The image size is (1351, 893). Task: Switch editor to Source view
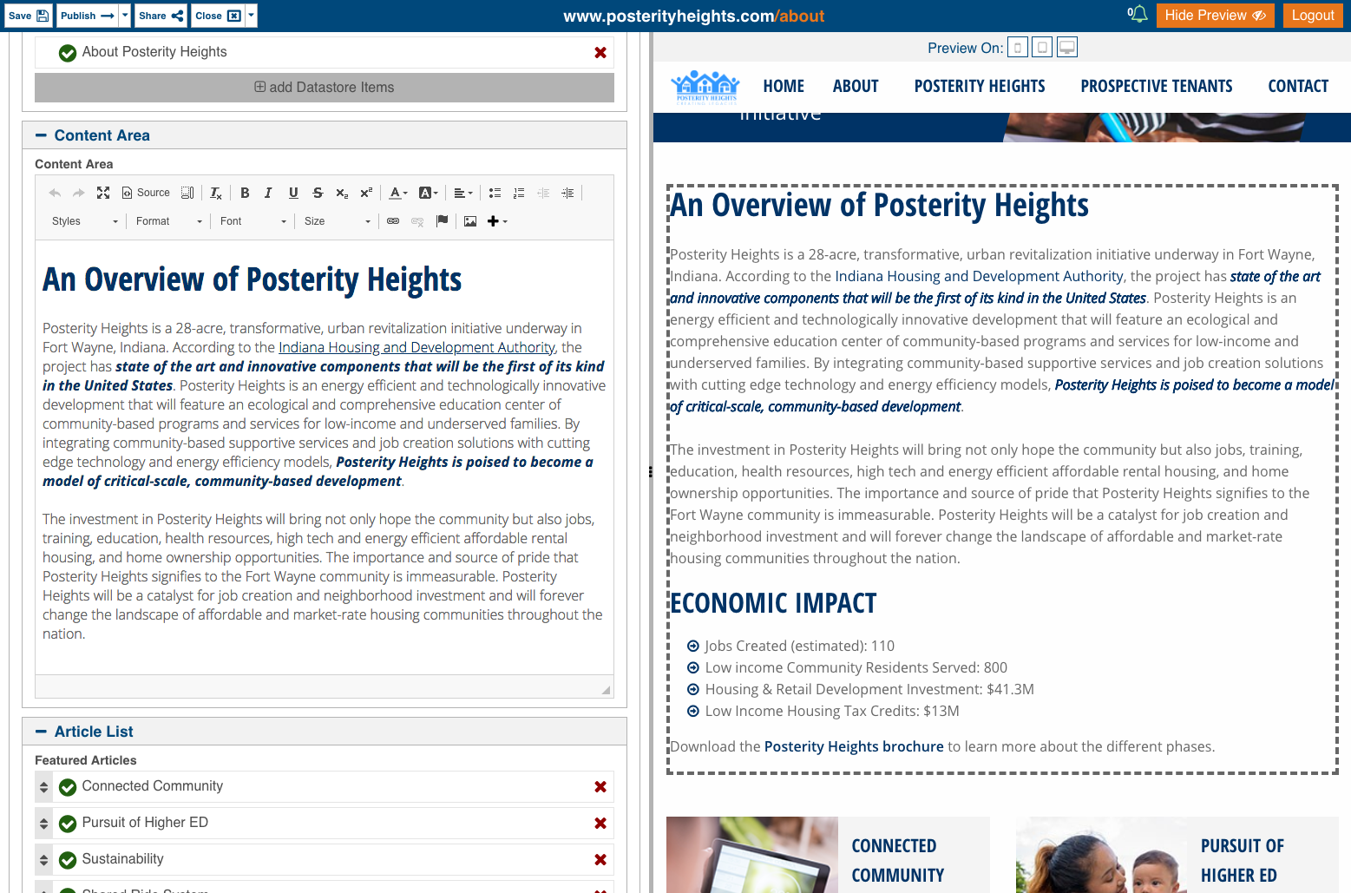146,193
